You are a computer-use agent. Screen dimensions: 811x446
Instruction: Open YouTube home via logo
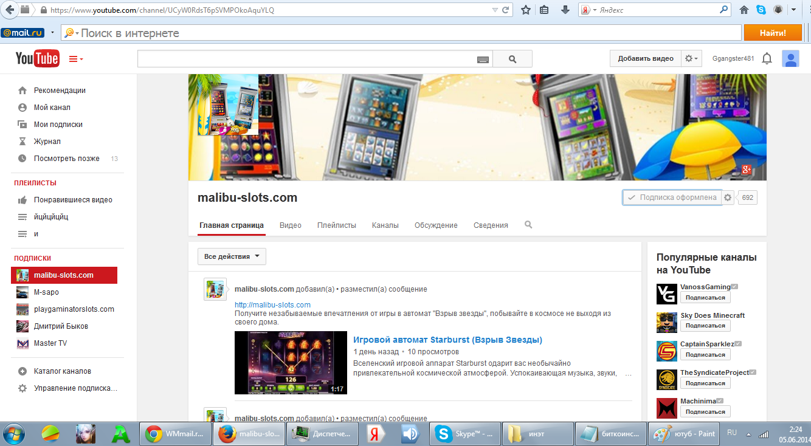(x=37, y=58)
